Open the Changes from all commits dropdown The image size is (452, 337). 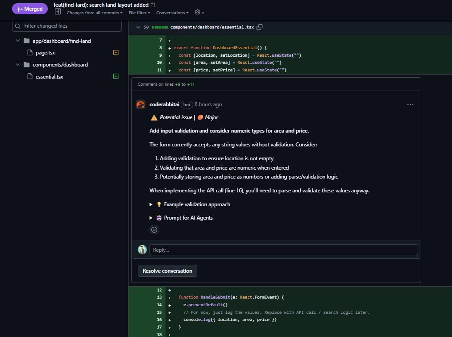[95, 12]
